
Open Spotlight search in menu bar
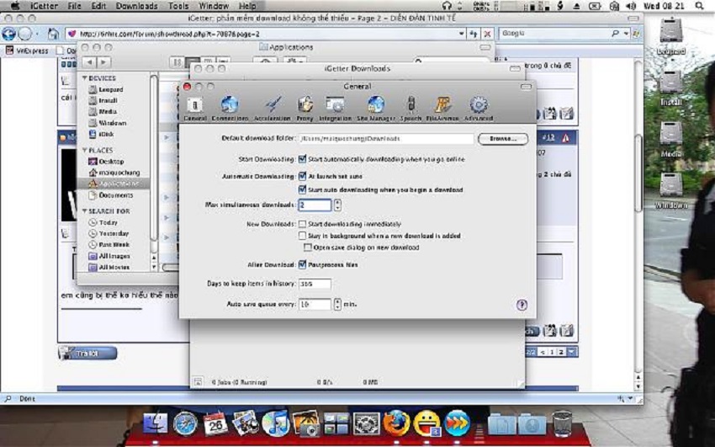click(x=699, y=6)
